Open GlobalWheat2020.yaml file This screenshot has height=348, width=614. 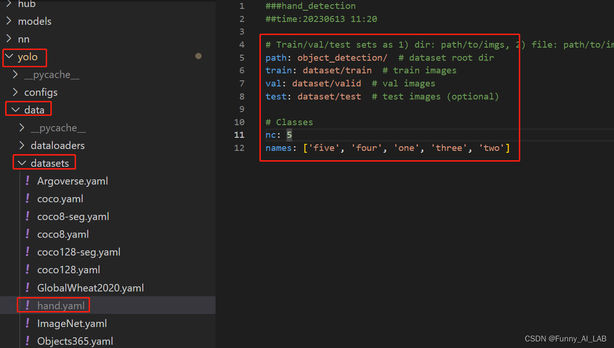(91, 288)
